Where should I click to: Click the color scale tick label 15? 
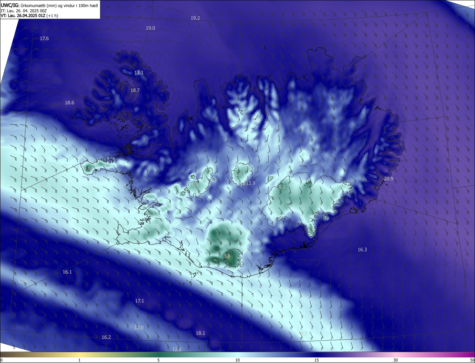pyautogui.click(x=317, y=360)
